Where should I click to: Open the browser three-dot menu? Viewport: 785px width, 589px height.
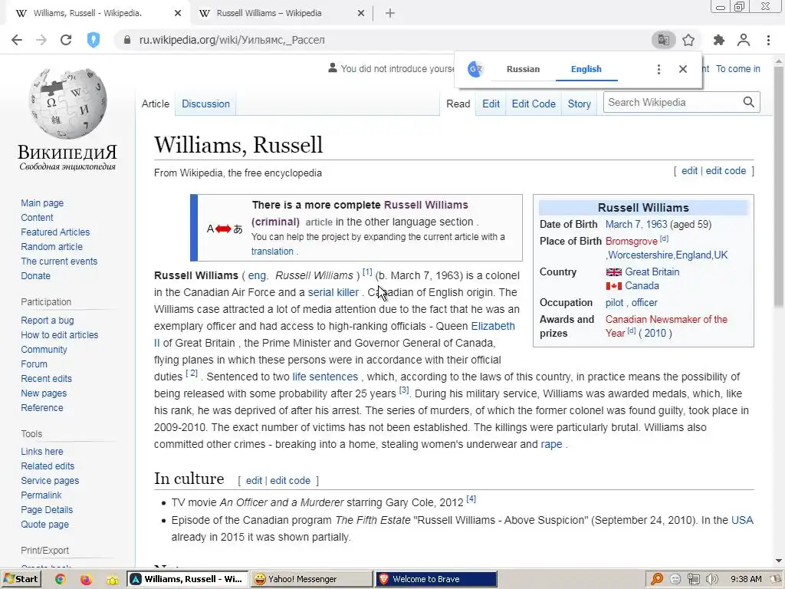tap(768, 40)
